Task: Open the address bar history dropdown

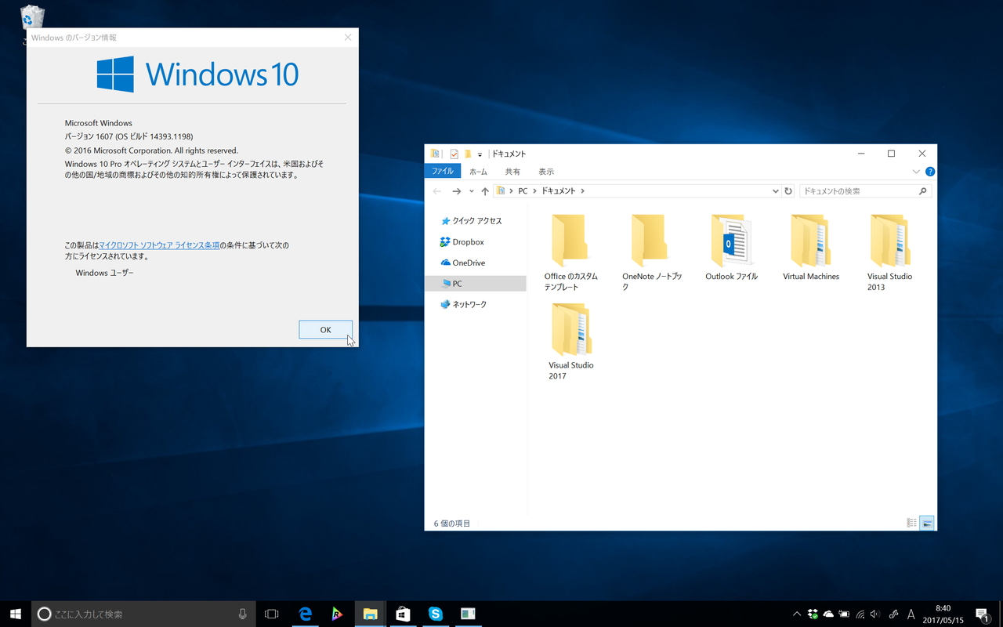Action: (775, 190)
